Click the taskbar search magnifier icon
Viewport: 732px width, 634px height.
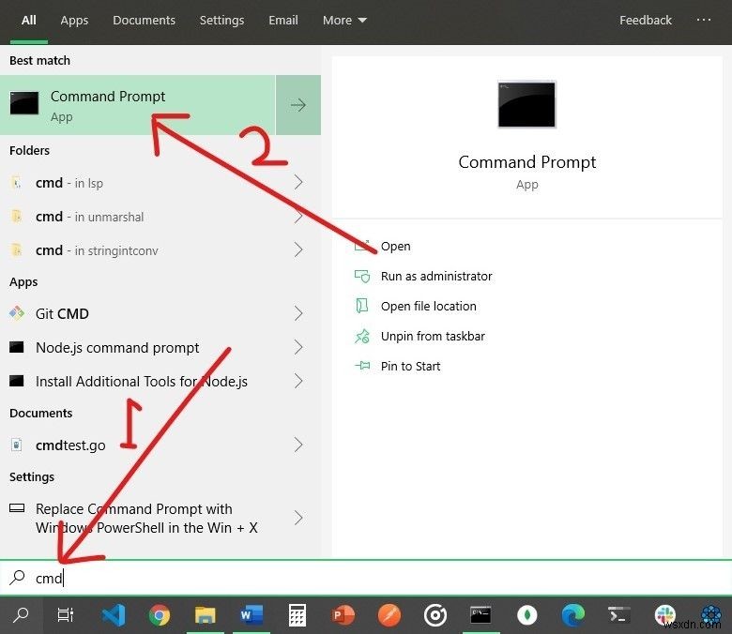[x=21, y=615]
